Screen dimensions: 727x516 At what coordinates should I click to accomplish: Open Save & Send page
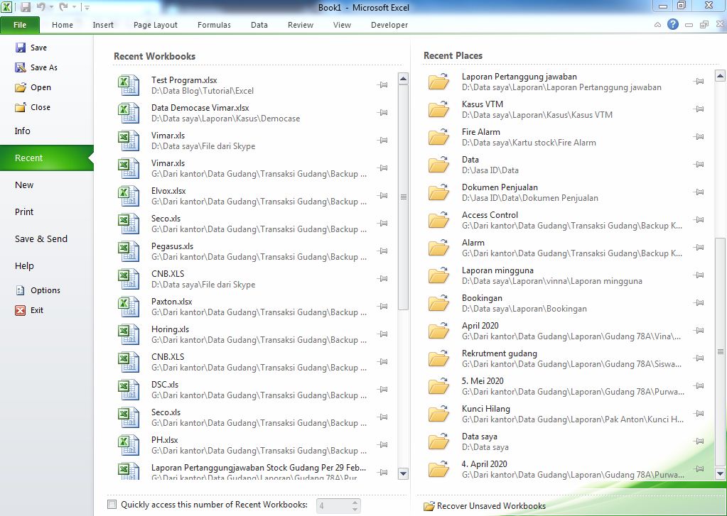41,239
